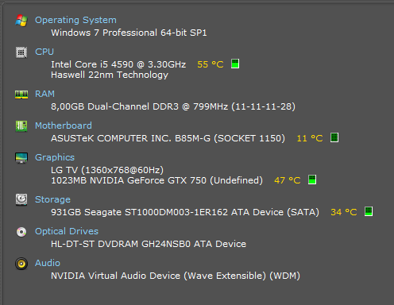The image size is (394, 305).
Task: Open the Motherboard section link
Action: pyautogui.click(x=64, y=125)
